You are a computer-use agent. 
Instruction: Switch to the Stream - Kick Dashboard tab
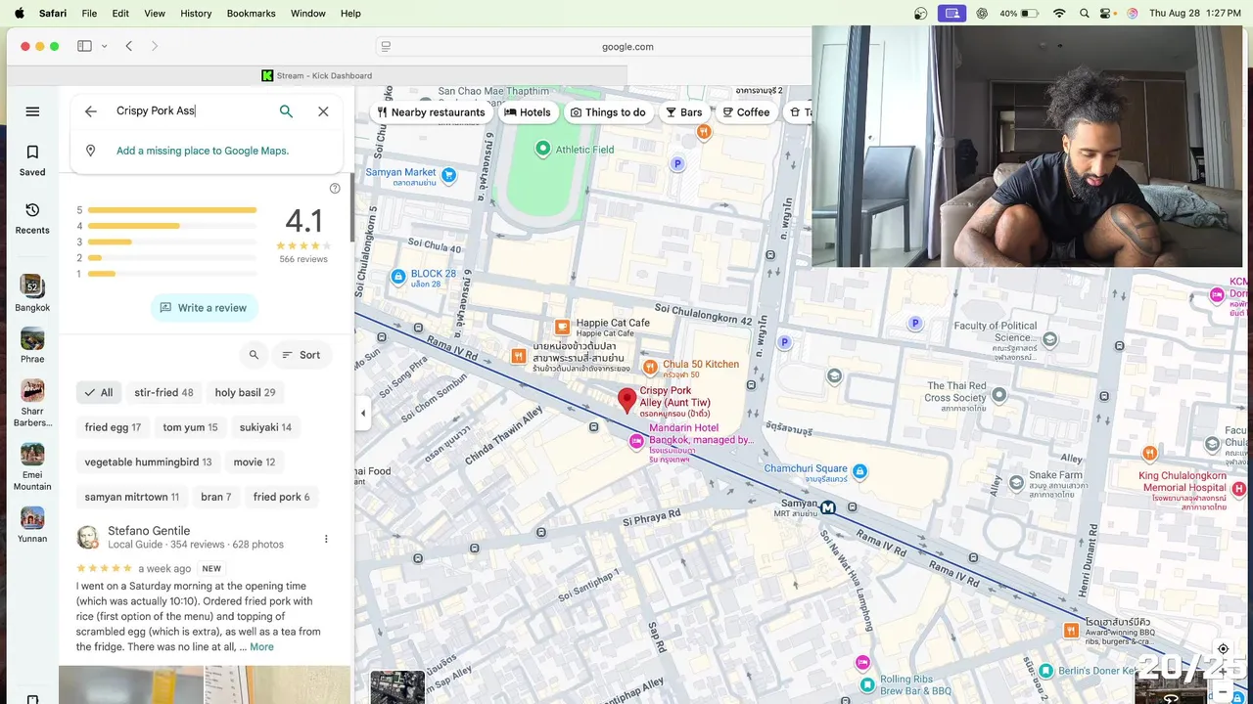click(317, 75)
